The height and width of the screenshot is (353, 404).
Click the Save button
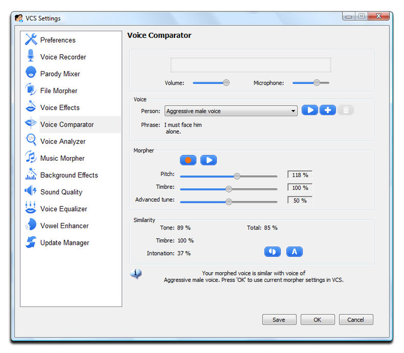279,320
